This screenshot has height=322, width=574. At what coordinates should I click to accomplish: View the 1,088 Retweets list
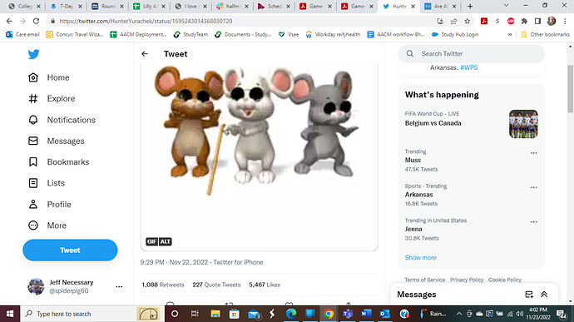tap(163, 285)
